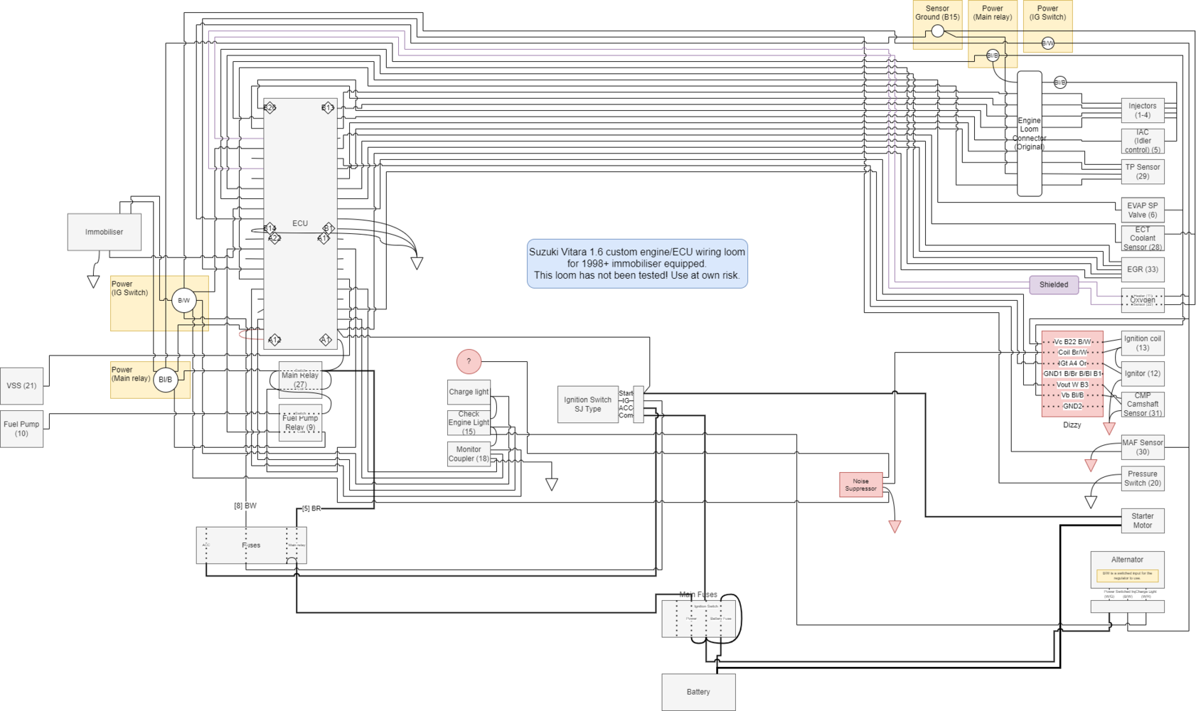Select the Immobiliser block
This screenshot has height=711, width=1196.
[104, 232]
